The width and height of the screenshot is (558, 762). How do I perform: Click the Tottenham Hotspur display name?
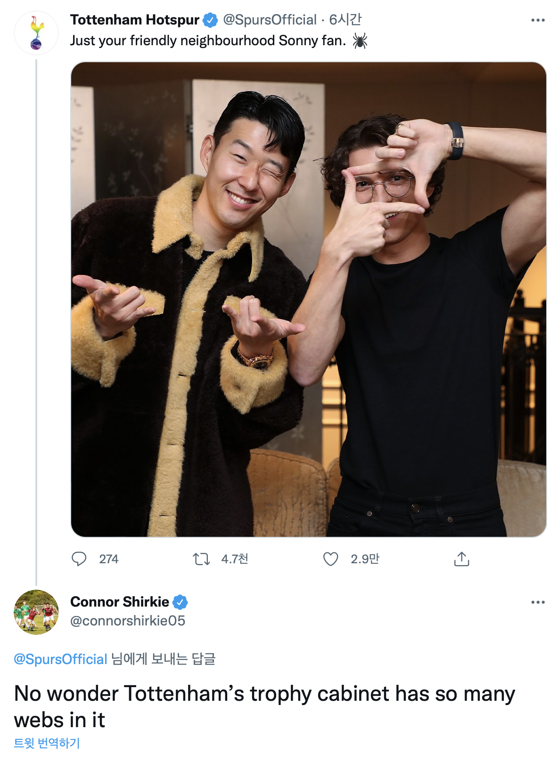(135, 20)
